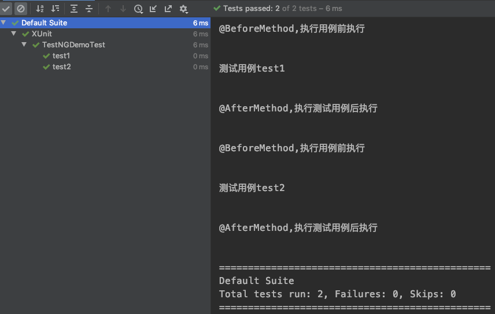Collapse the XUnit tree node
This screenshot has width=495, height=314.
point(13,33)
